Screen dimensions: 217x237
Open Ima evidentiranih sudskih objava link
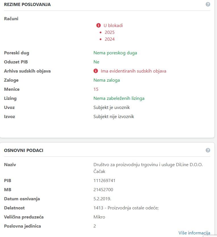[133, 71]
